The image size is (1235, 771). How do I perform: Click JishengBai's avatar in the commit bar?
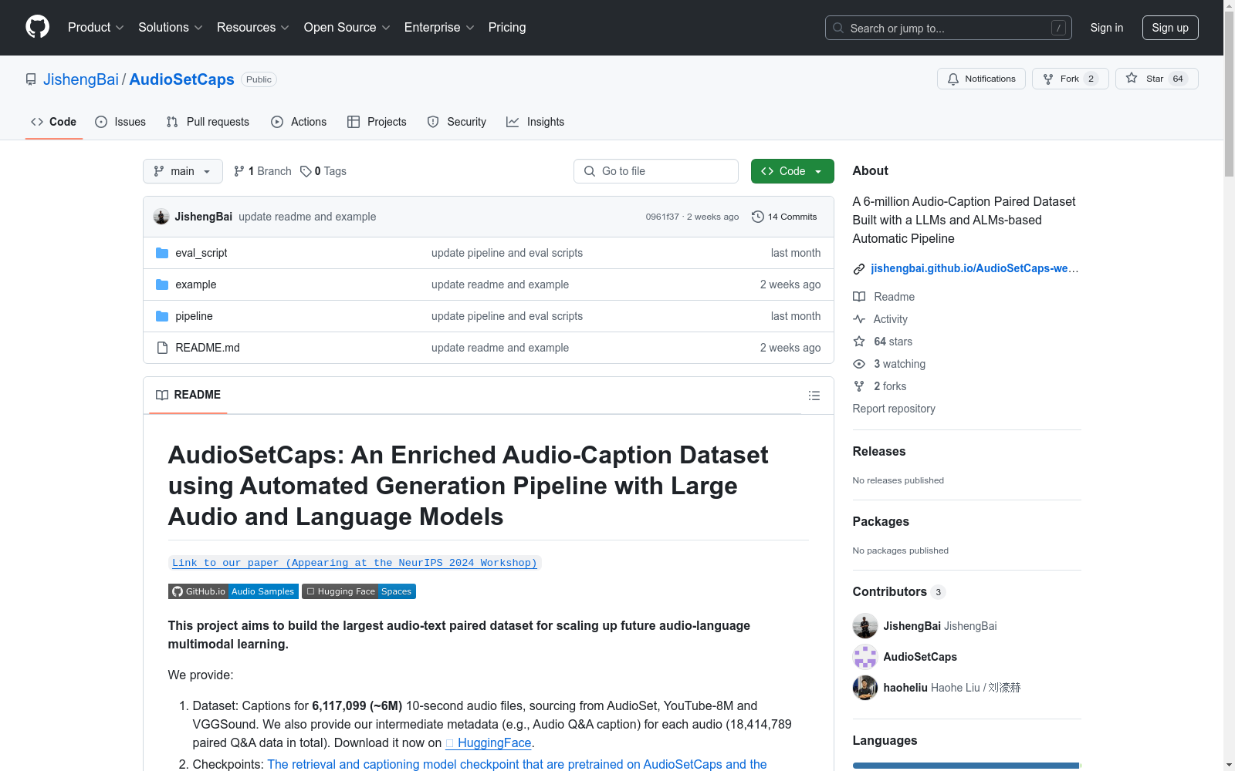pyautogui.click(x=161, y=217)
